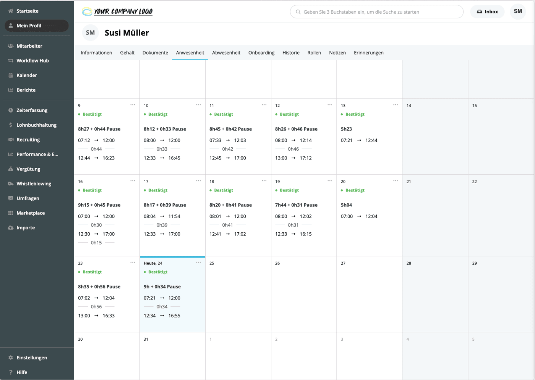Screen dimensions: 535x380
Task: Click the Kalender icon in sidebar
Action: (x=11, y=76)
